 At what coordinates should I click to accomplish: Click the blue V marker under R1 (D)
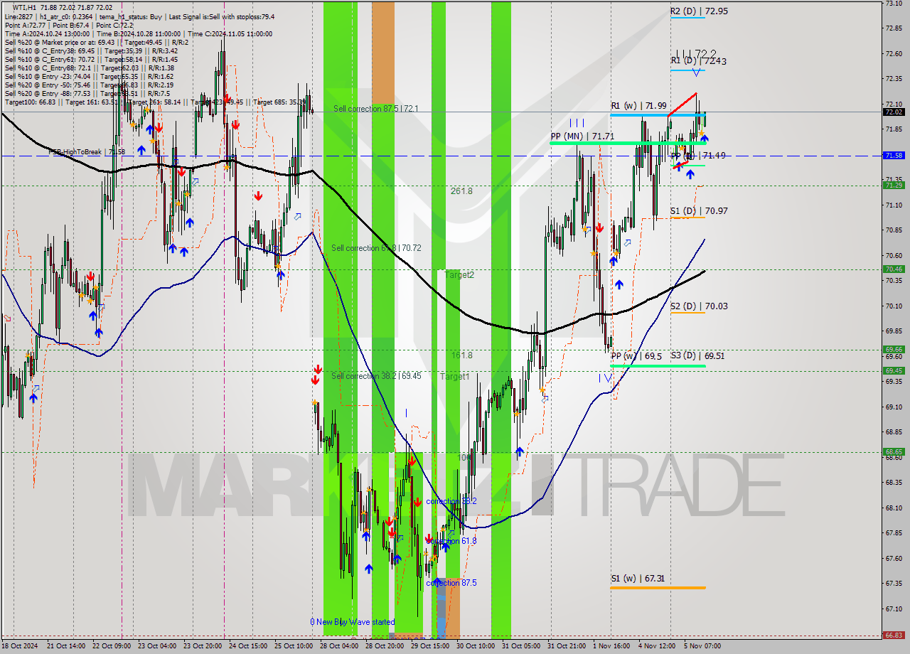697,73
